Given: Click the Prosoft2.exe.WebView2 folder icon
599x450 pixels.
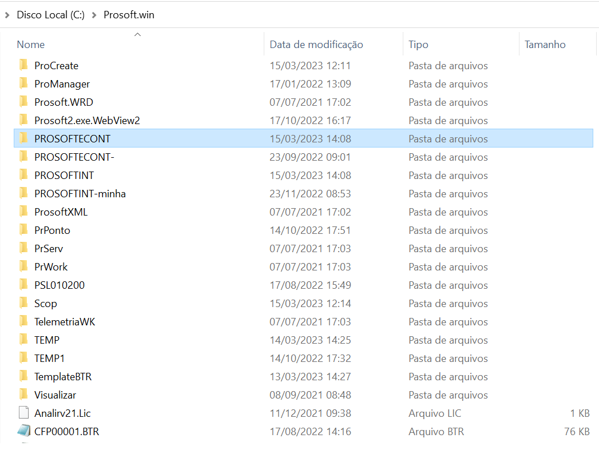Looking at the screenshot, I should (23, 120).
